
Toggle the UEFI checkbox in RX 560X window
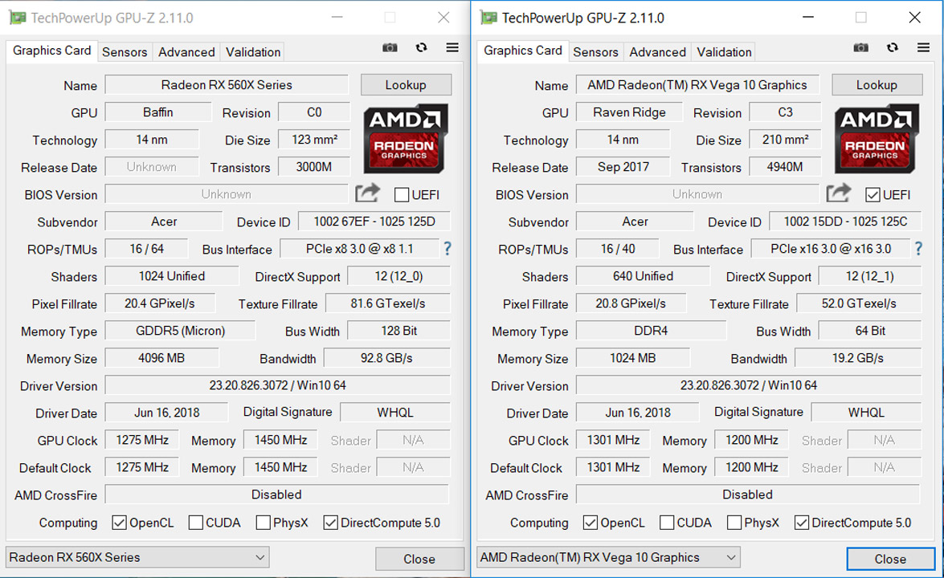(x=402, y=195)
